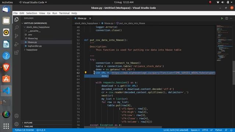Screen dimensions: 235x132
Task: Click the feedback icon in status bar
Action: pyautogui.click(x=226, y=130)
